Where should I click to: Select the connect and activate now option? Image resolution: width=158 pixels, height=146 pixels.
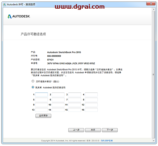pyautogui.click(x=33, y=81)
